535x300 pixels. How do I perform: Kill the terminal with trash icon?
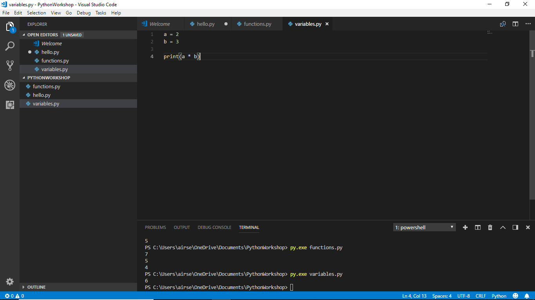coord(490,227)
